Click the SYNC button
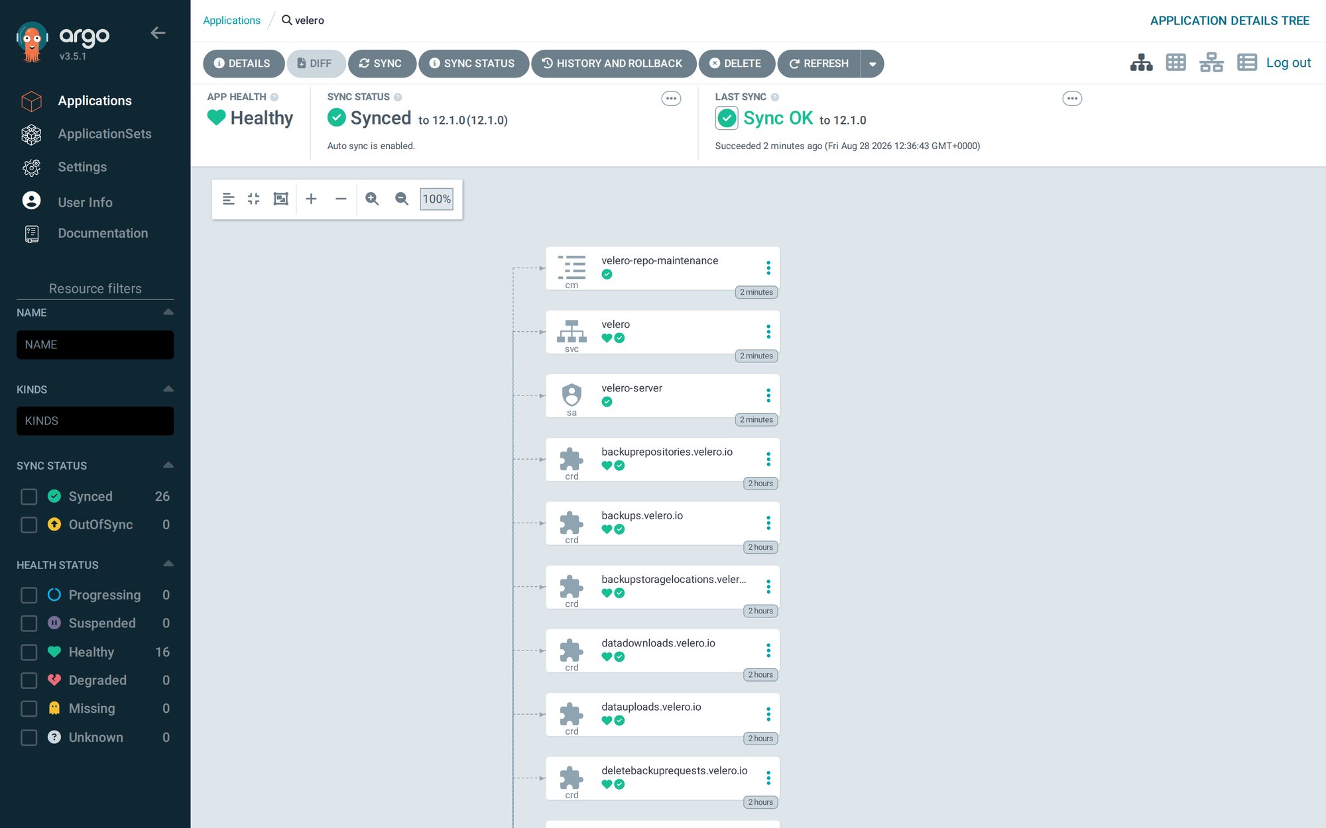1326x828 pixels. pos(382,64)
